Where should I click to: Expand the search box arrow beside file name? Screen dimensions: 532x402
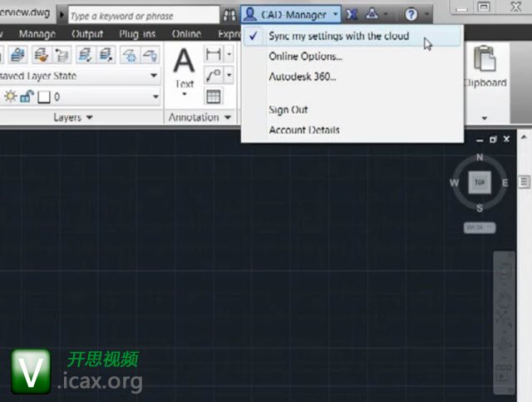62,15
